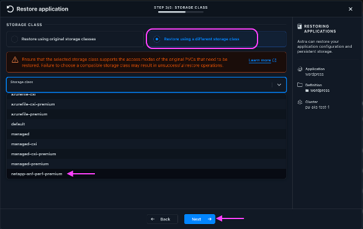Viewport: 363px width, 229px height.
Task: Click the wordpress application name text
Action: (314, 74)
